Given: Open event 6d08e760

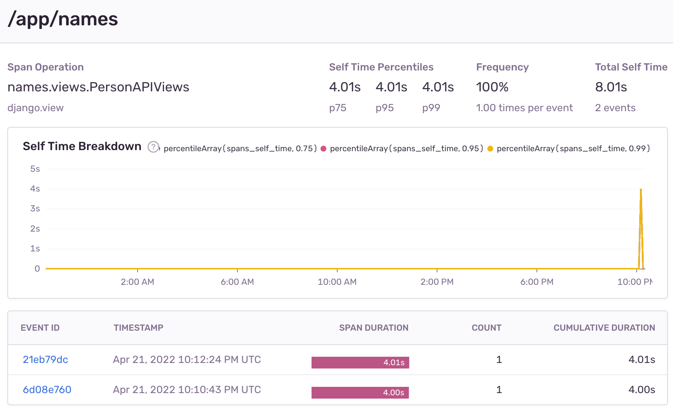Looking at the screenshot, I should coord(47,390).
